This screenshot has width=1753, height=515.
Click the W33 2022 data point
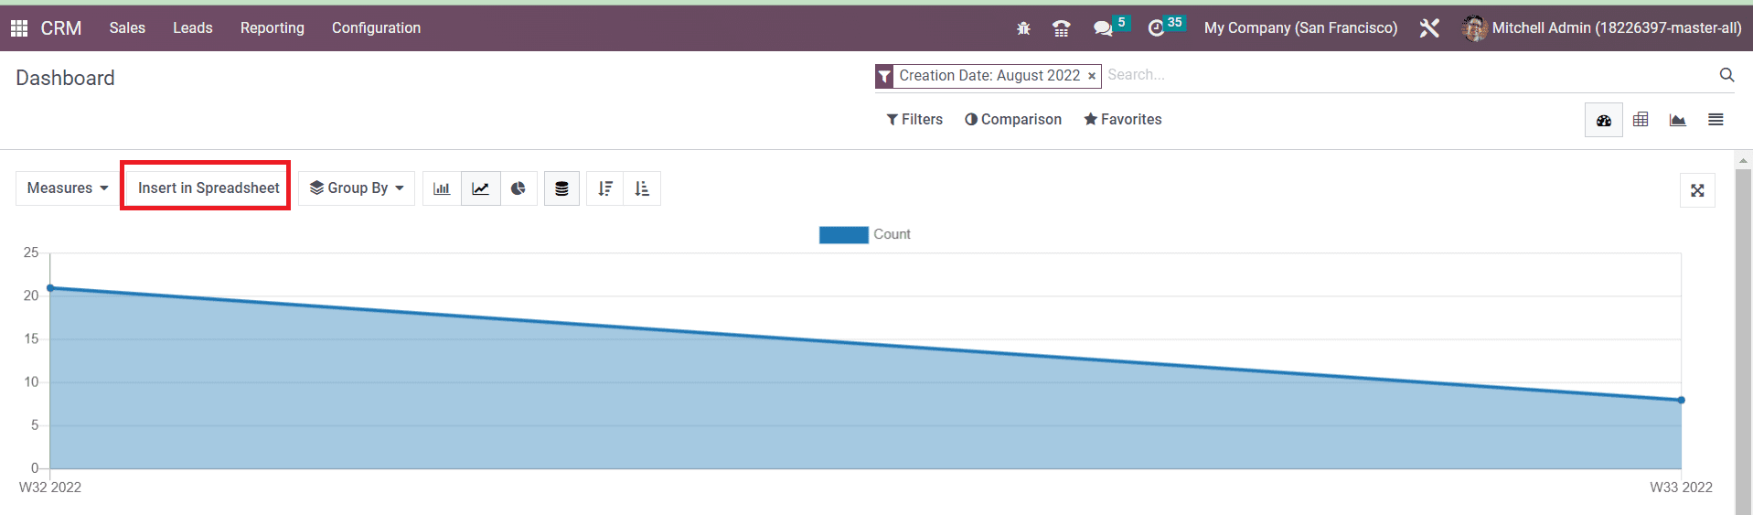click(x=1681, y=400)
